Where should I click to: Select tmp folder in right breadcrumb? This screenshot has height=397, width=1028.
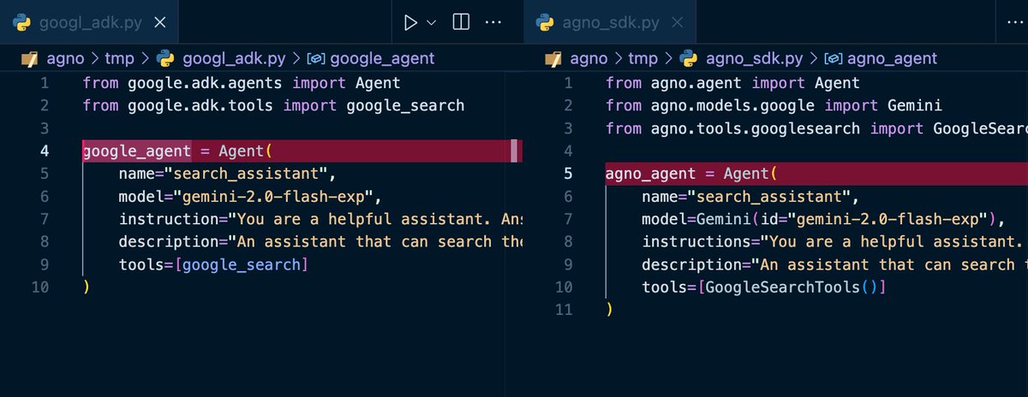tap(642, 59)
